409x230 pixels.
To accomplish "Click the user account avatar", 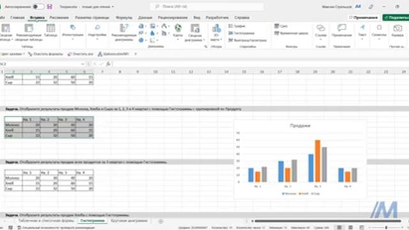I will tap(358, 6).
